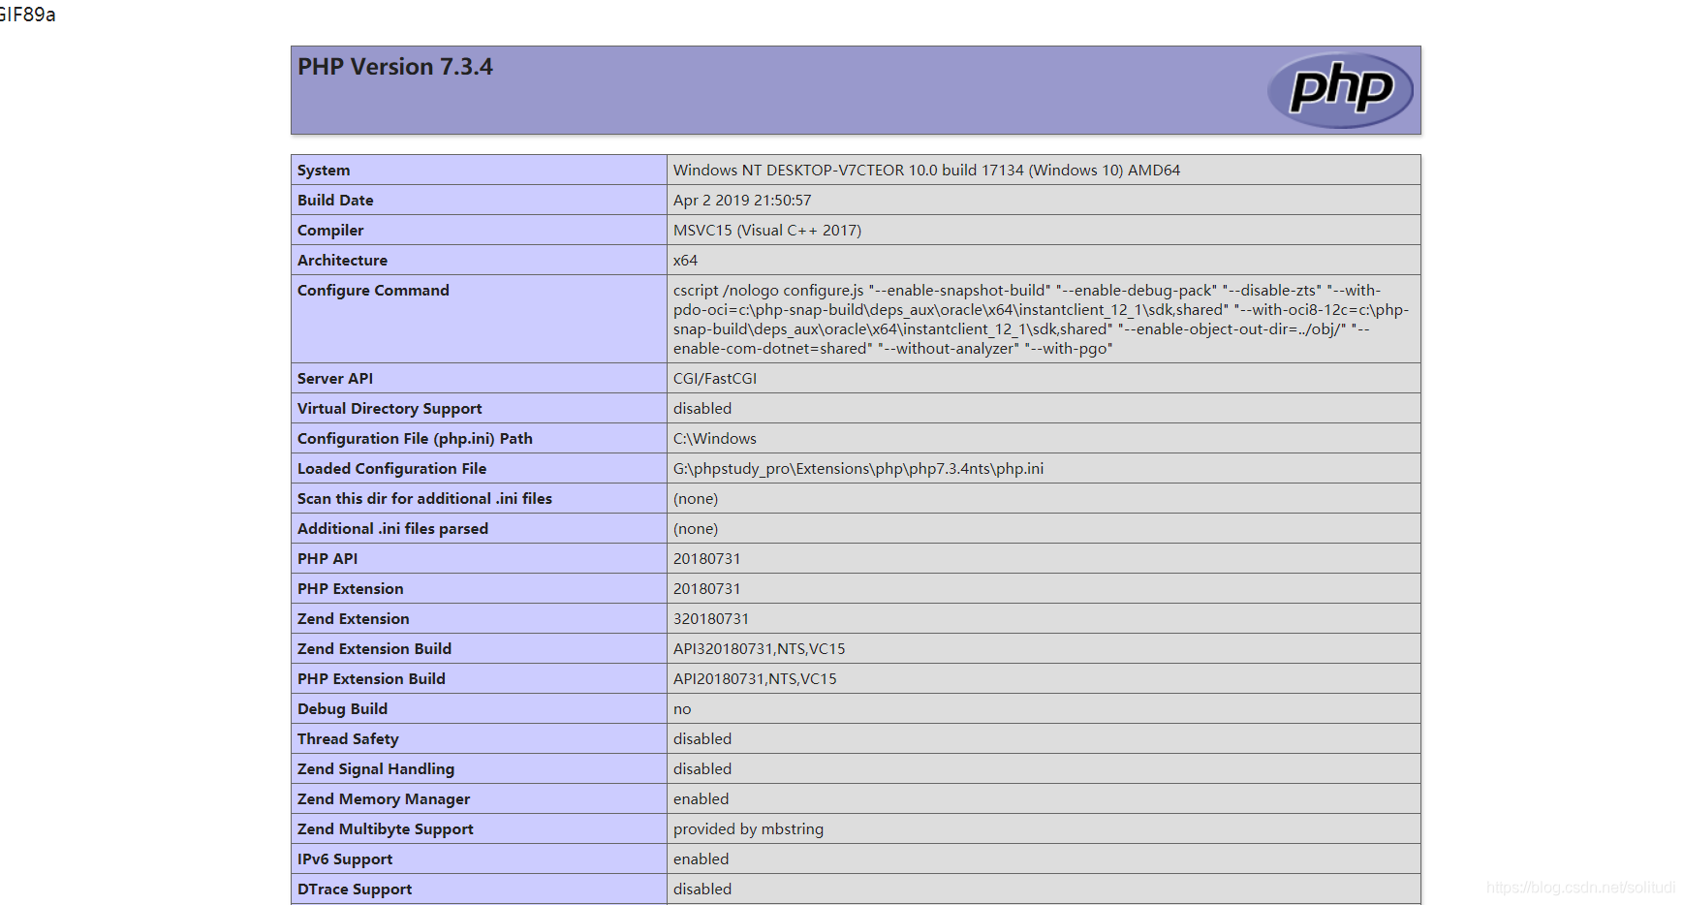Select Zend Signal Handling 'disabled' value
The image size is (1684, 905).
click(x=702, y=769)
